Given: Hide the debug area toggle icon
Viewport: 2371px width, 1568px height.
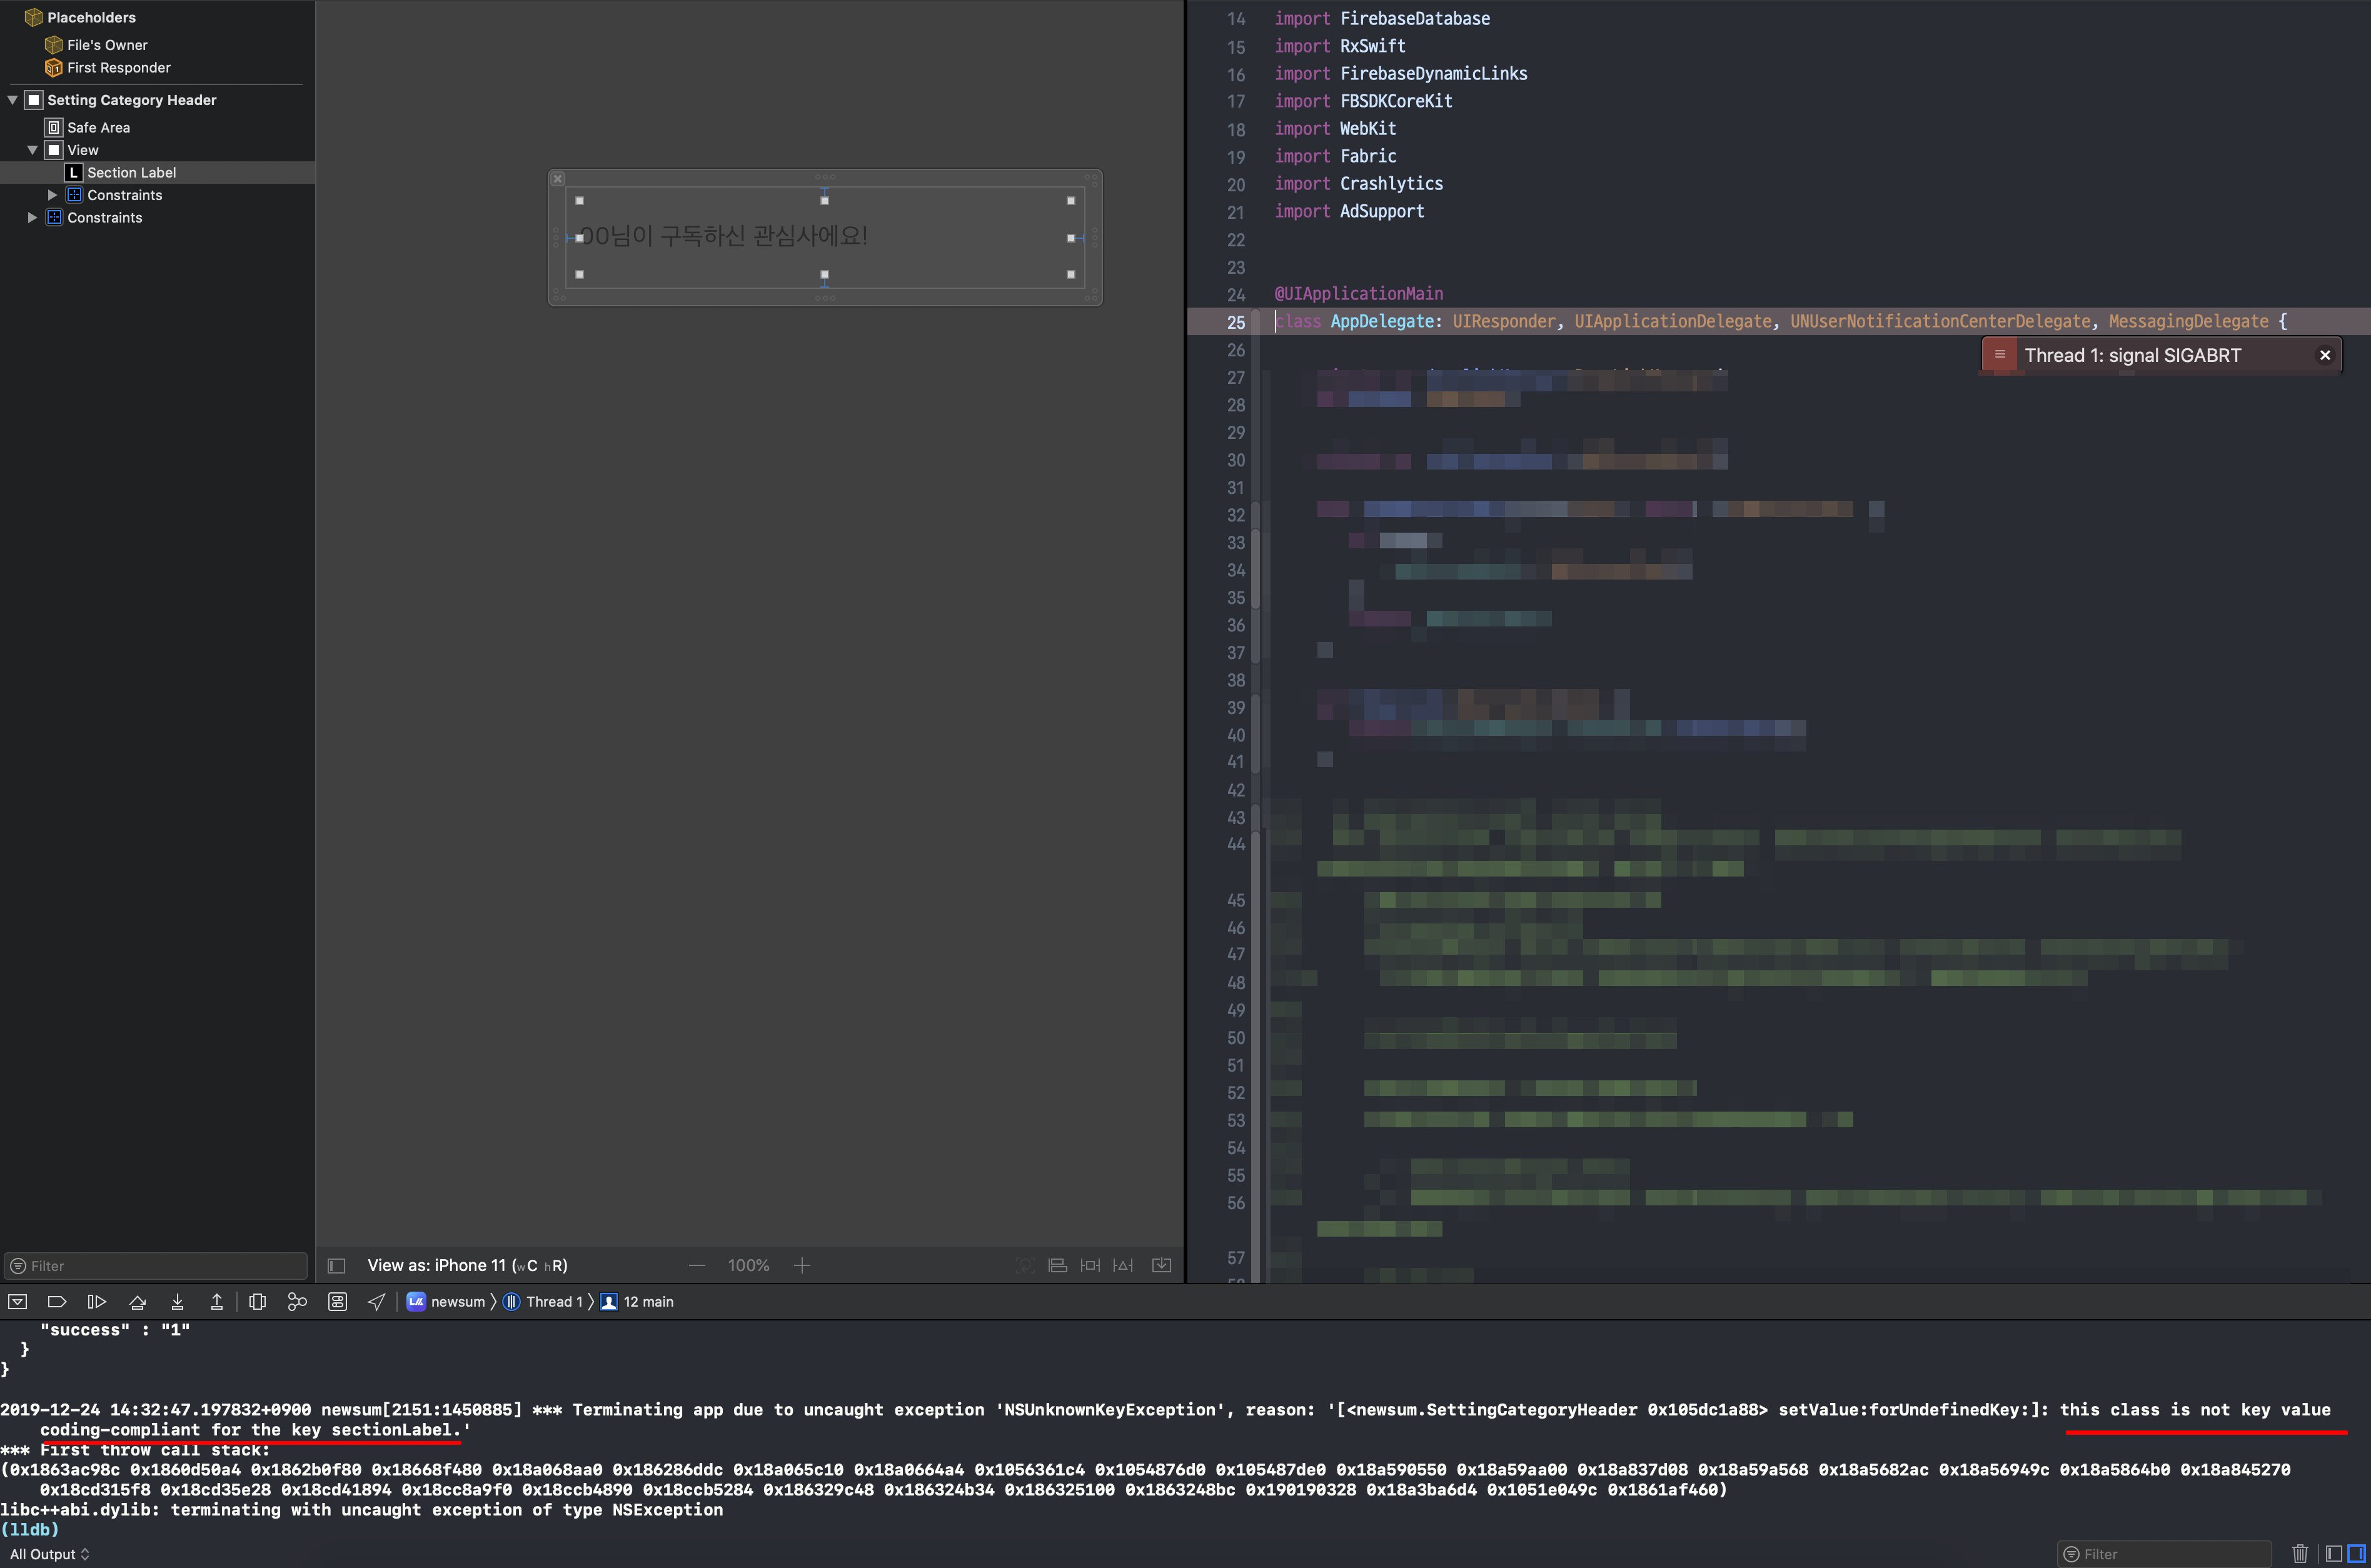Looking at the screenshot, I should (18, 1301).
